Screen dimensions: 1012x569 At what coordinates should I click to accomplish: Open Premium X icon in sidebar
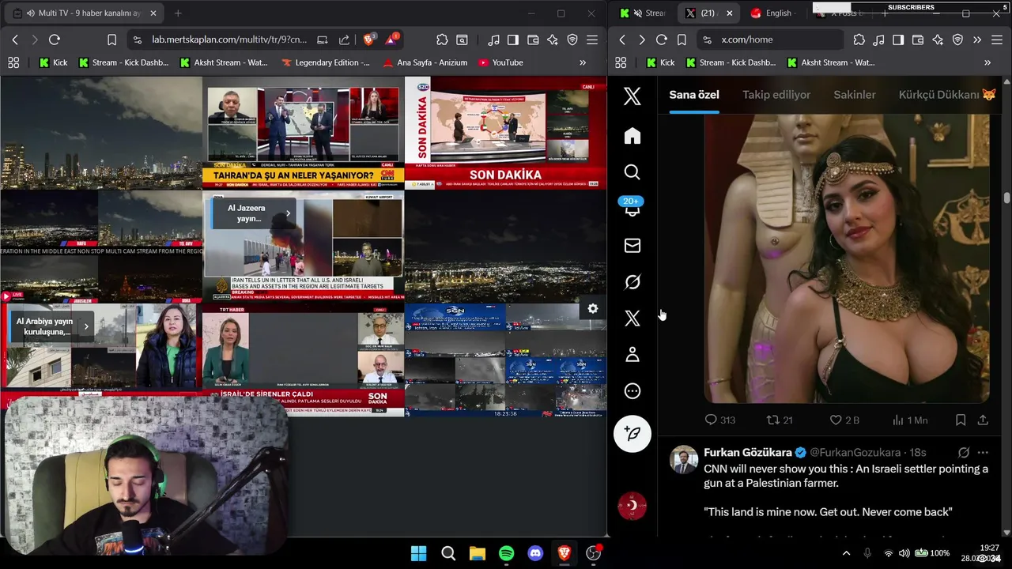click(632, 318)
